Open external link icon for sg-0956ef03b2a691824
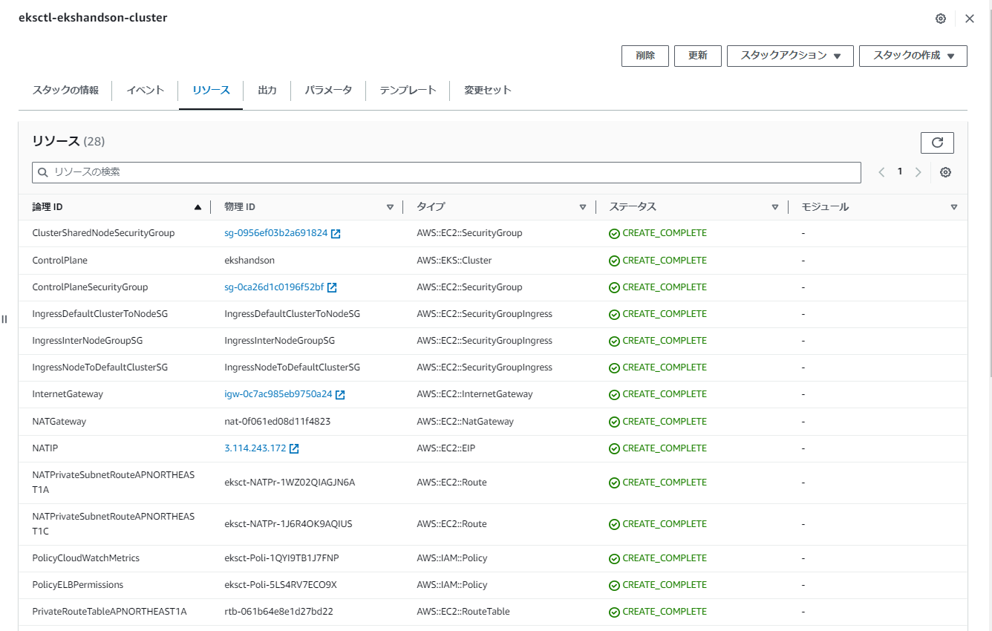The image size is (992, 631). (x=336, y=233)
